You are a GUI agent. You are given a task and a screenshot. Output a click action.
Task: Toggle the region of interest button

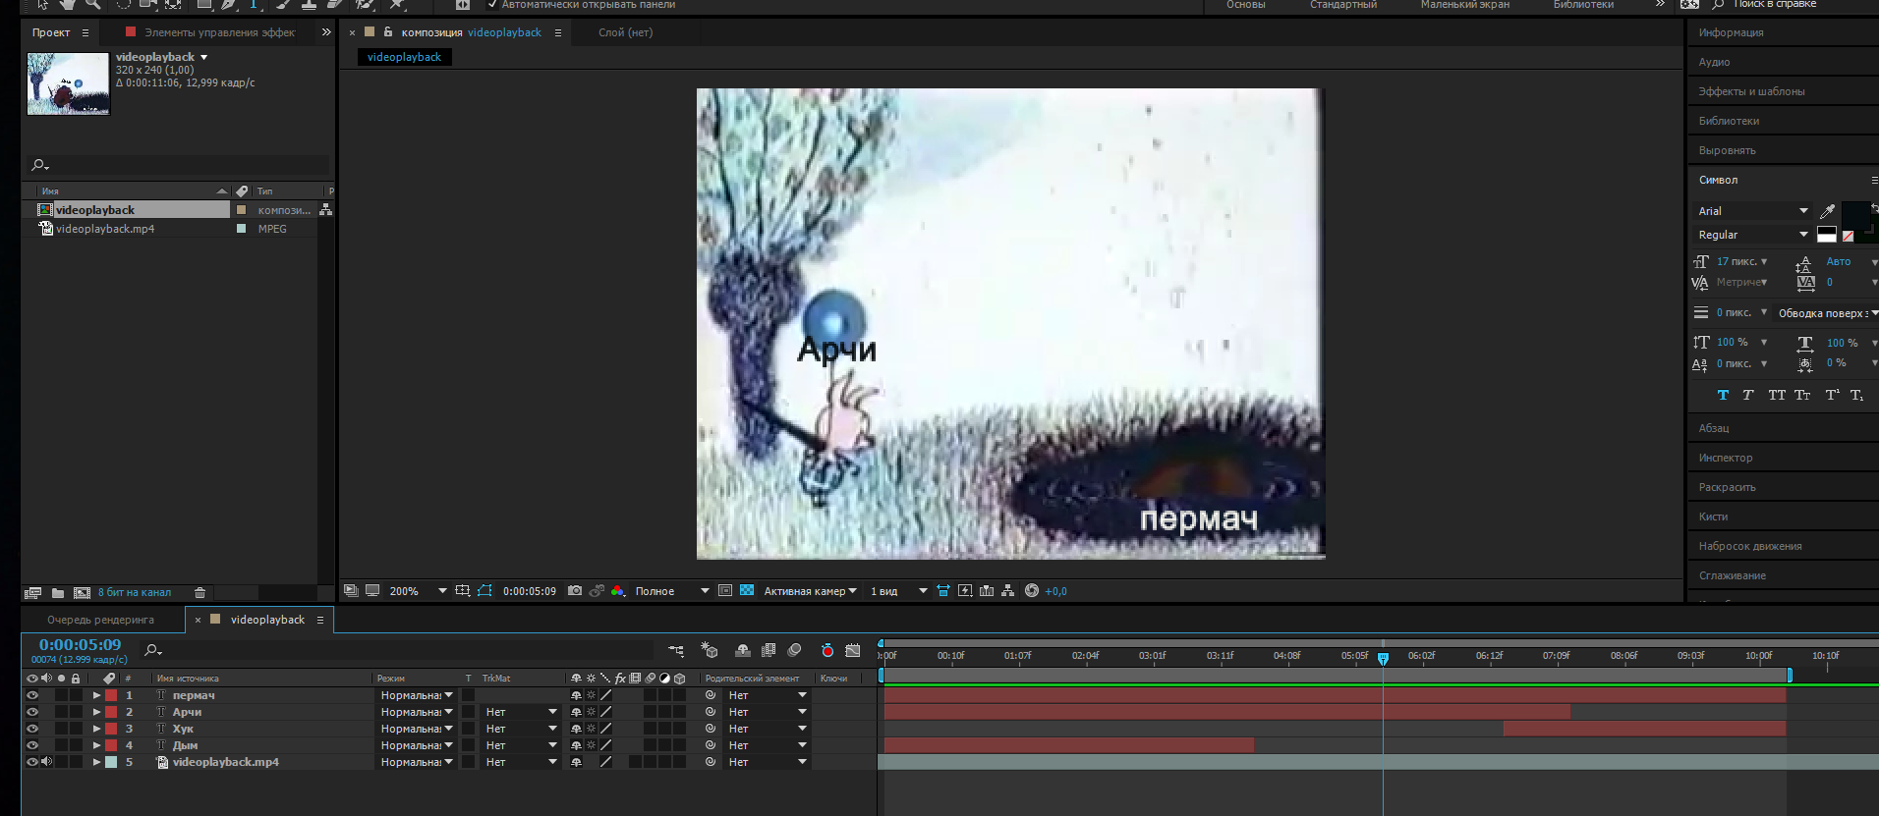tap(725, 591)
